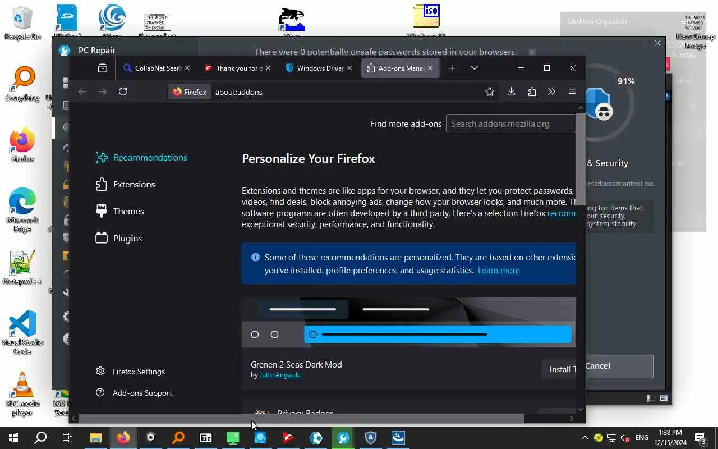The image size is (718, 449).
Task: Click the Grenen 2 Seas Dark Mod theme preview
Action: [x=409, y=323]
